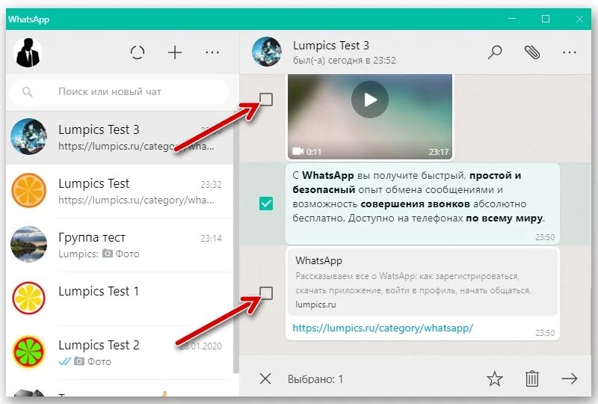Click the camera icon in Группа тест preview
The width and height of the screenshot is (598, 404).
coord(108,254)
